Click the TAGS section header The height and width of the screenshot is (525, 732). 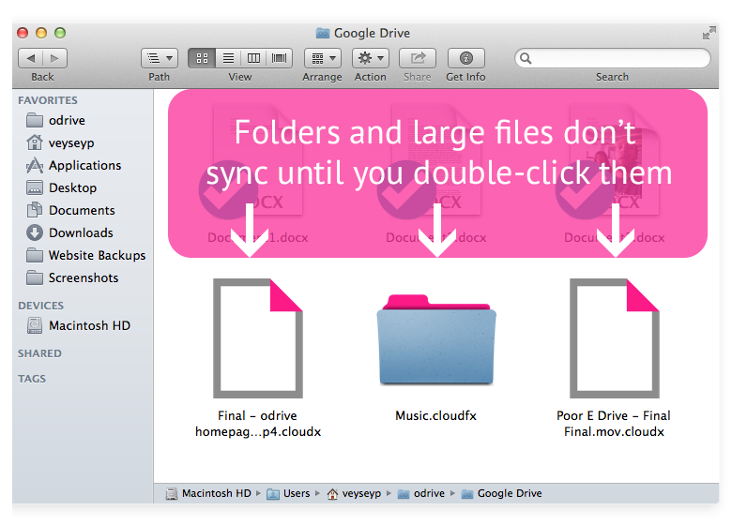click(x=32, y=379)
